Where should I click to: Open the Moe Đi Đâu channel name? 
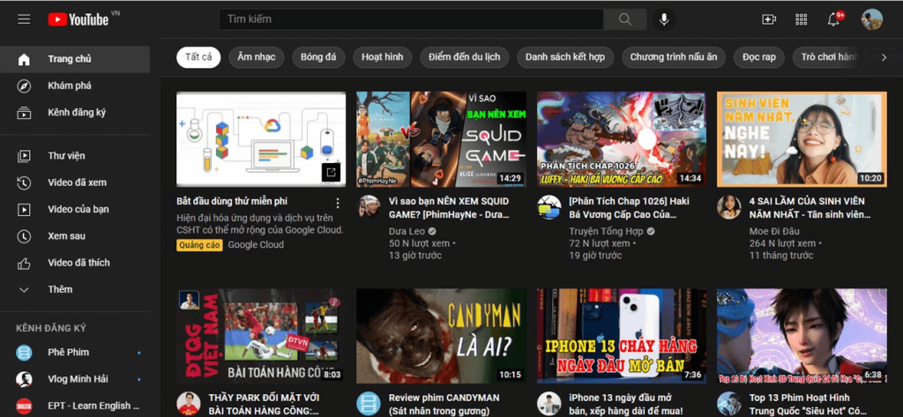[775, 232]
